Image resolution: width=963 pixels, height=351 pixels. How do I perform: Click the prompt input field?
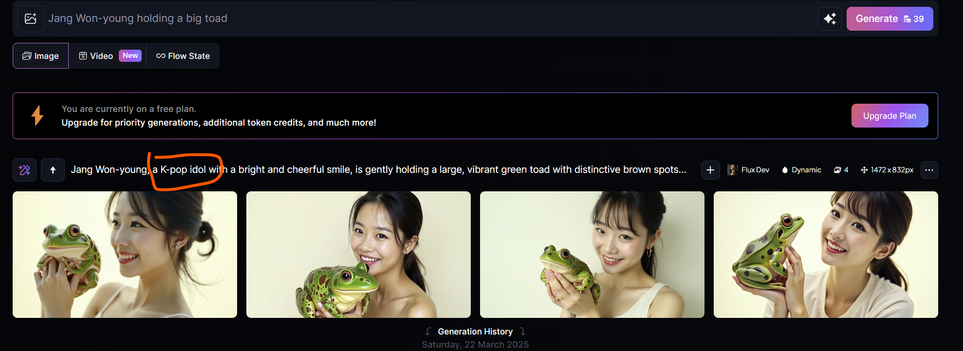428,18
